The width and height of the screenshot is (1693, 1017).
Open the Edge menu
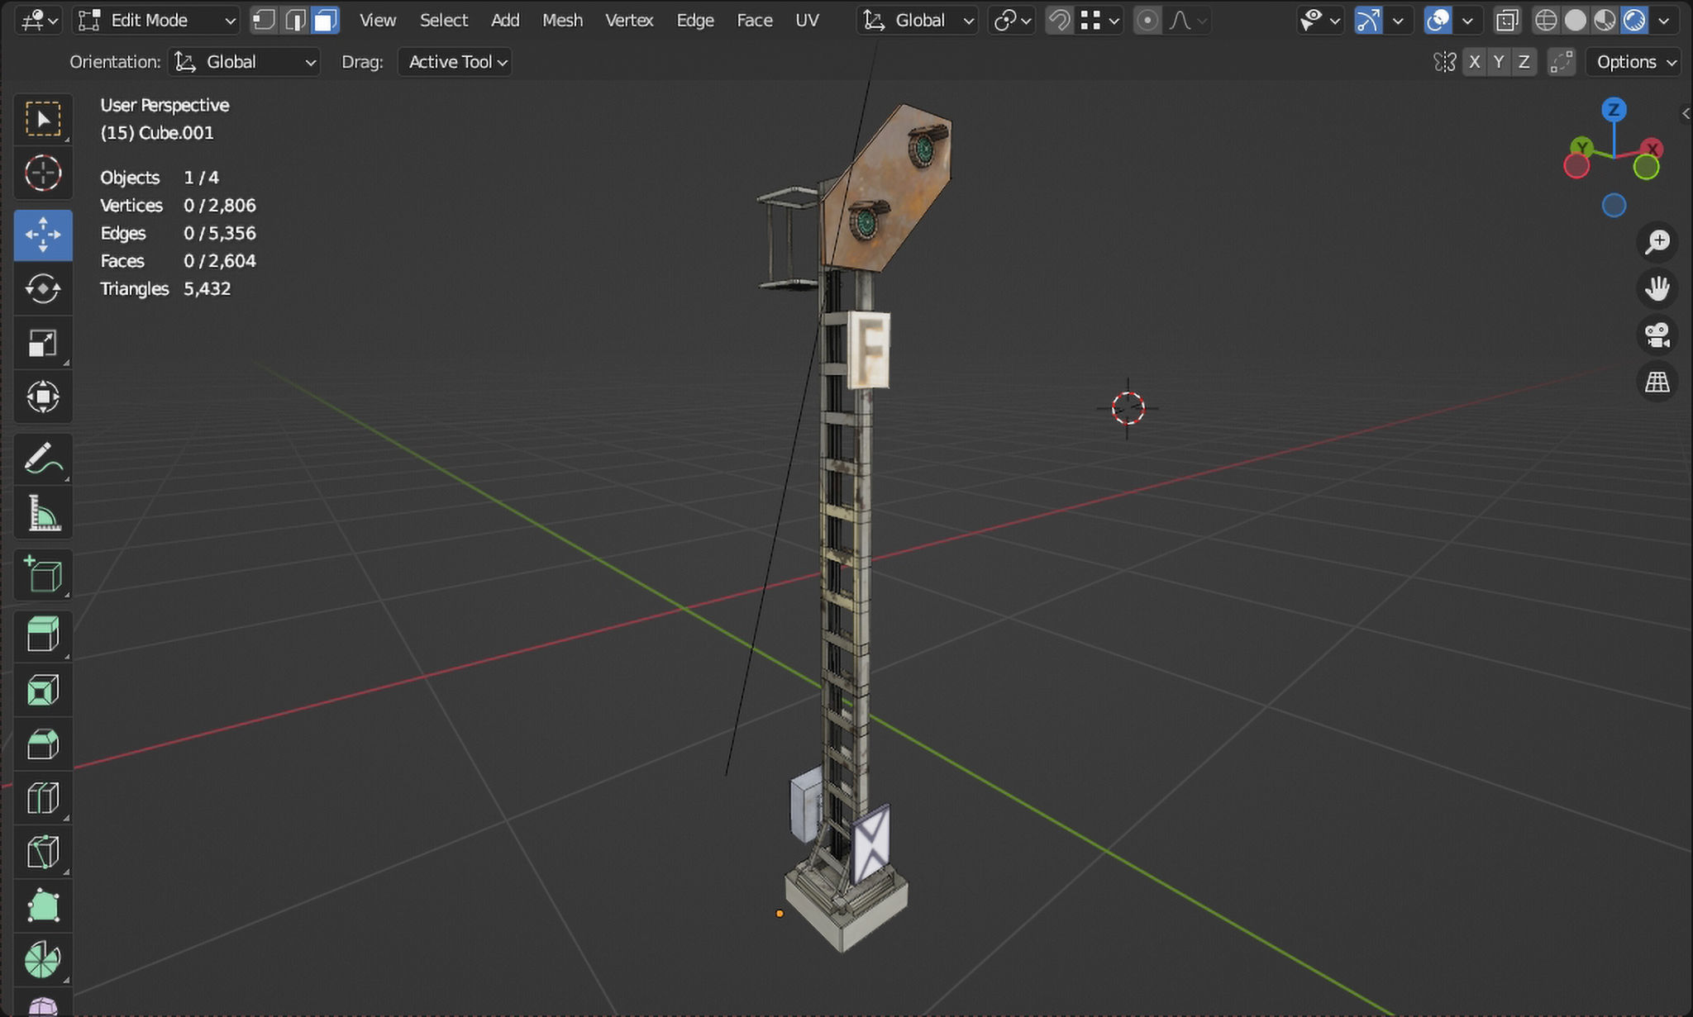(x=695, y=20)
